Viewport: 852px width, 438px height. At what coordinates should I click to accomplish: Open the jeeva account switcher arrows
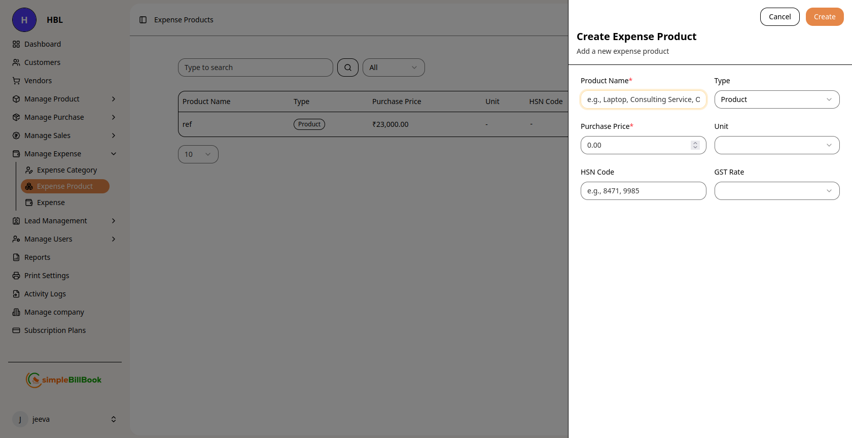pyautogui.click(x=114, y=419)
